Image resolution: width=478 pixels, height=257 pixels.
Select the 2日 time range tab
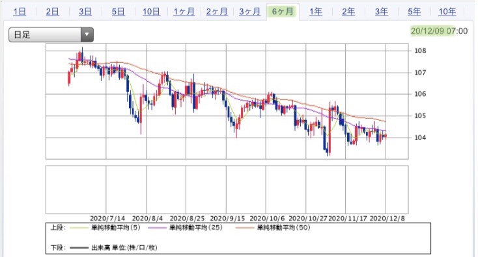tap(53, 12)
